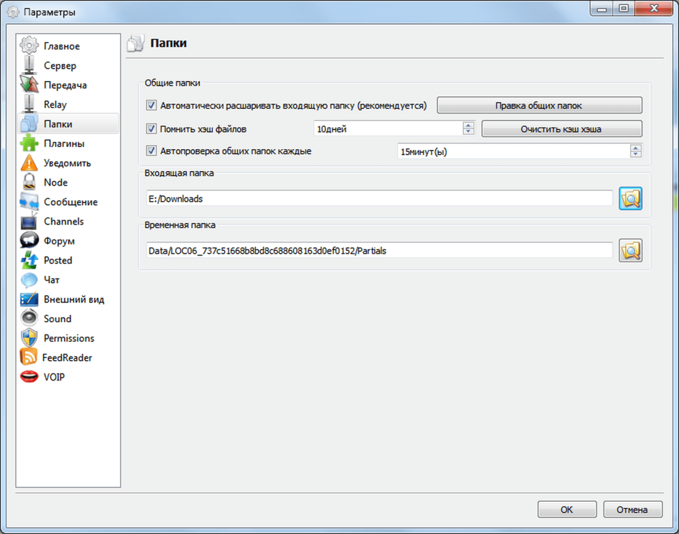
Task: Select the Уведомить warning triangle icon
Action: pos(29,163)
